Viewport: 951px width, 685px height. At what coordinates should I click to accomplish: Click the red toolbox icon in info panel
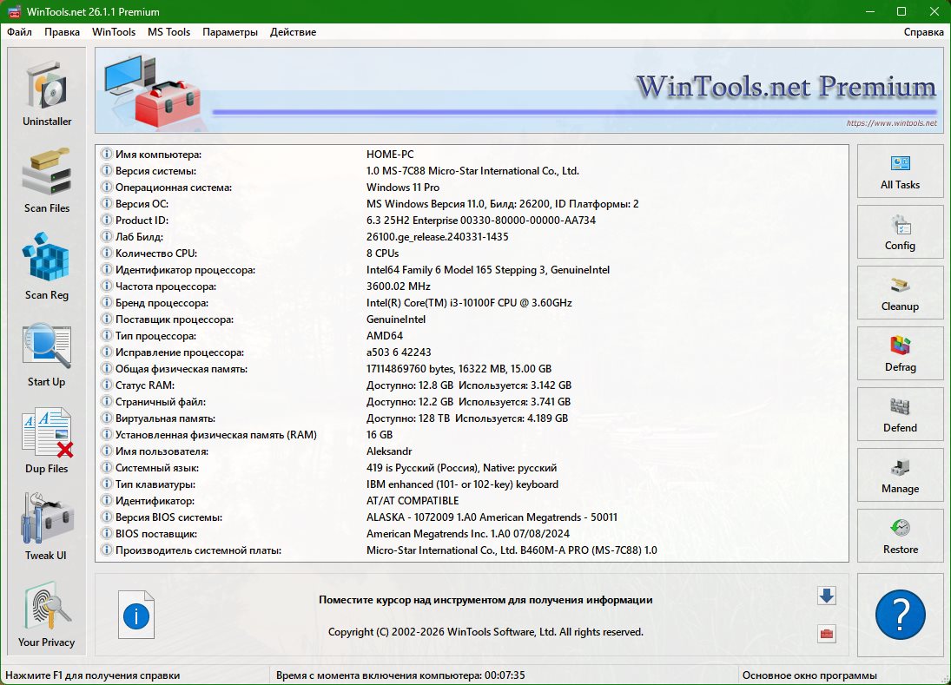(x=826, y=634)
